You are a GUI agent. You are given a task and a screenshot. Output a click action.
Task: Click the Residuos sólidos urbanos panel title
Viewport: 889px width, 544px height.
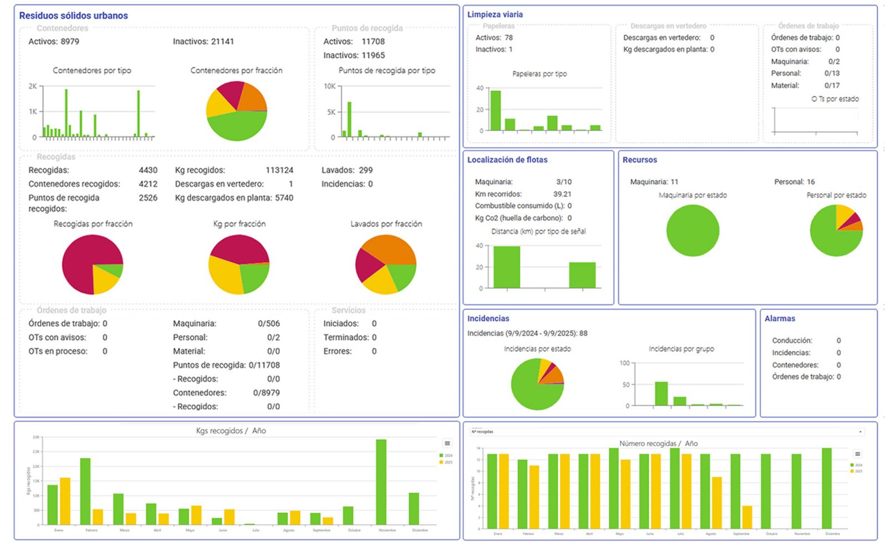click(73, 16)
